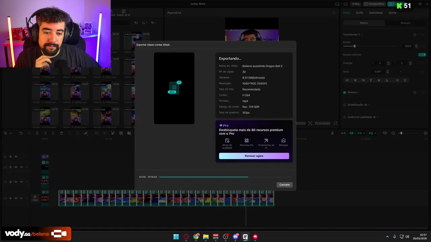Click the Compartilhar button in the title bar

click(374, 4)
